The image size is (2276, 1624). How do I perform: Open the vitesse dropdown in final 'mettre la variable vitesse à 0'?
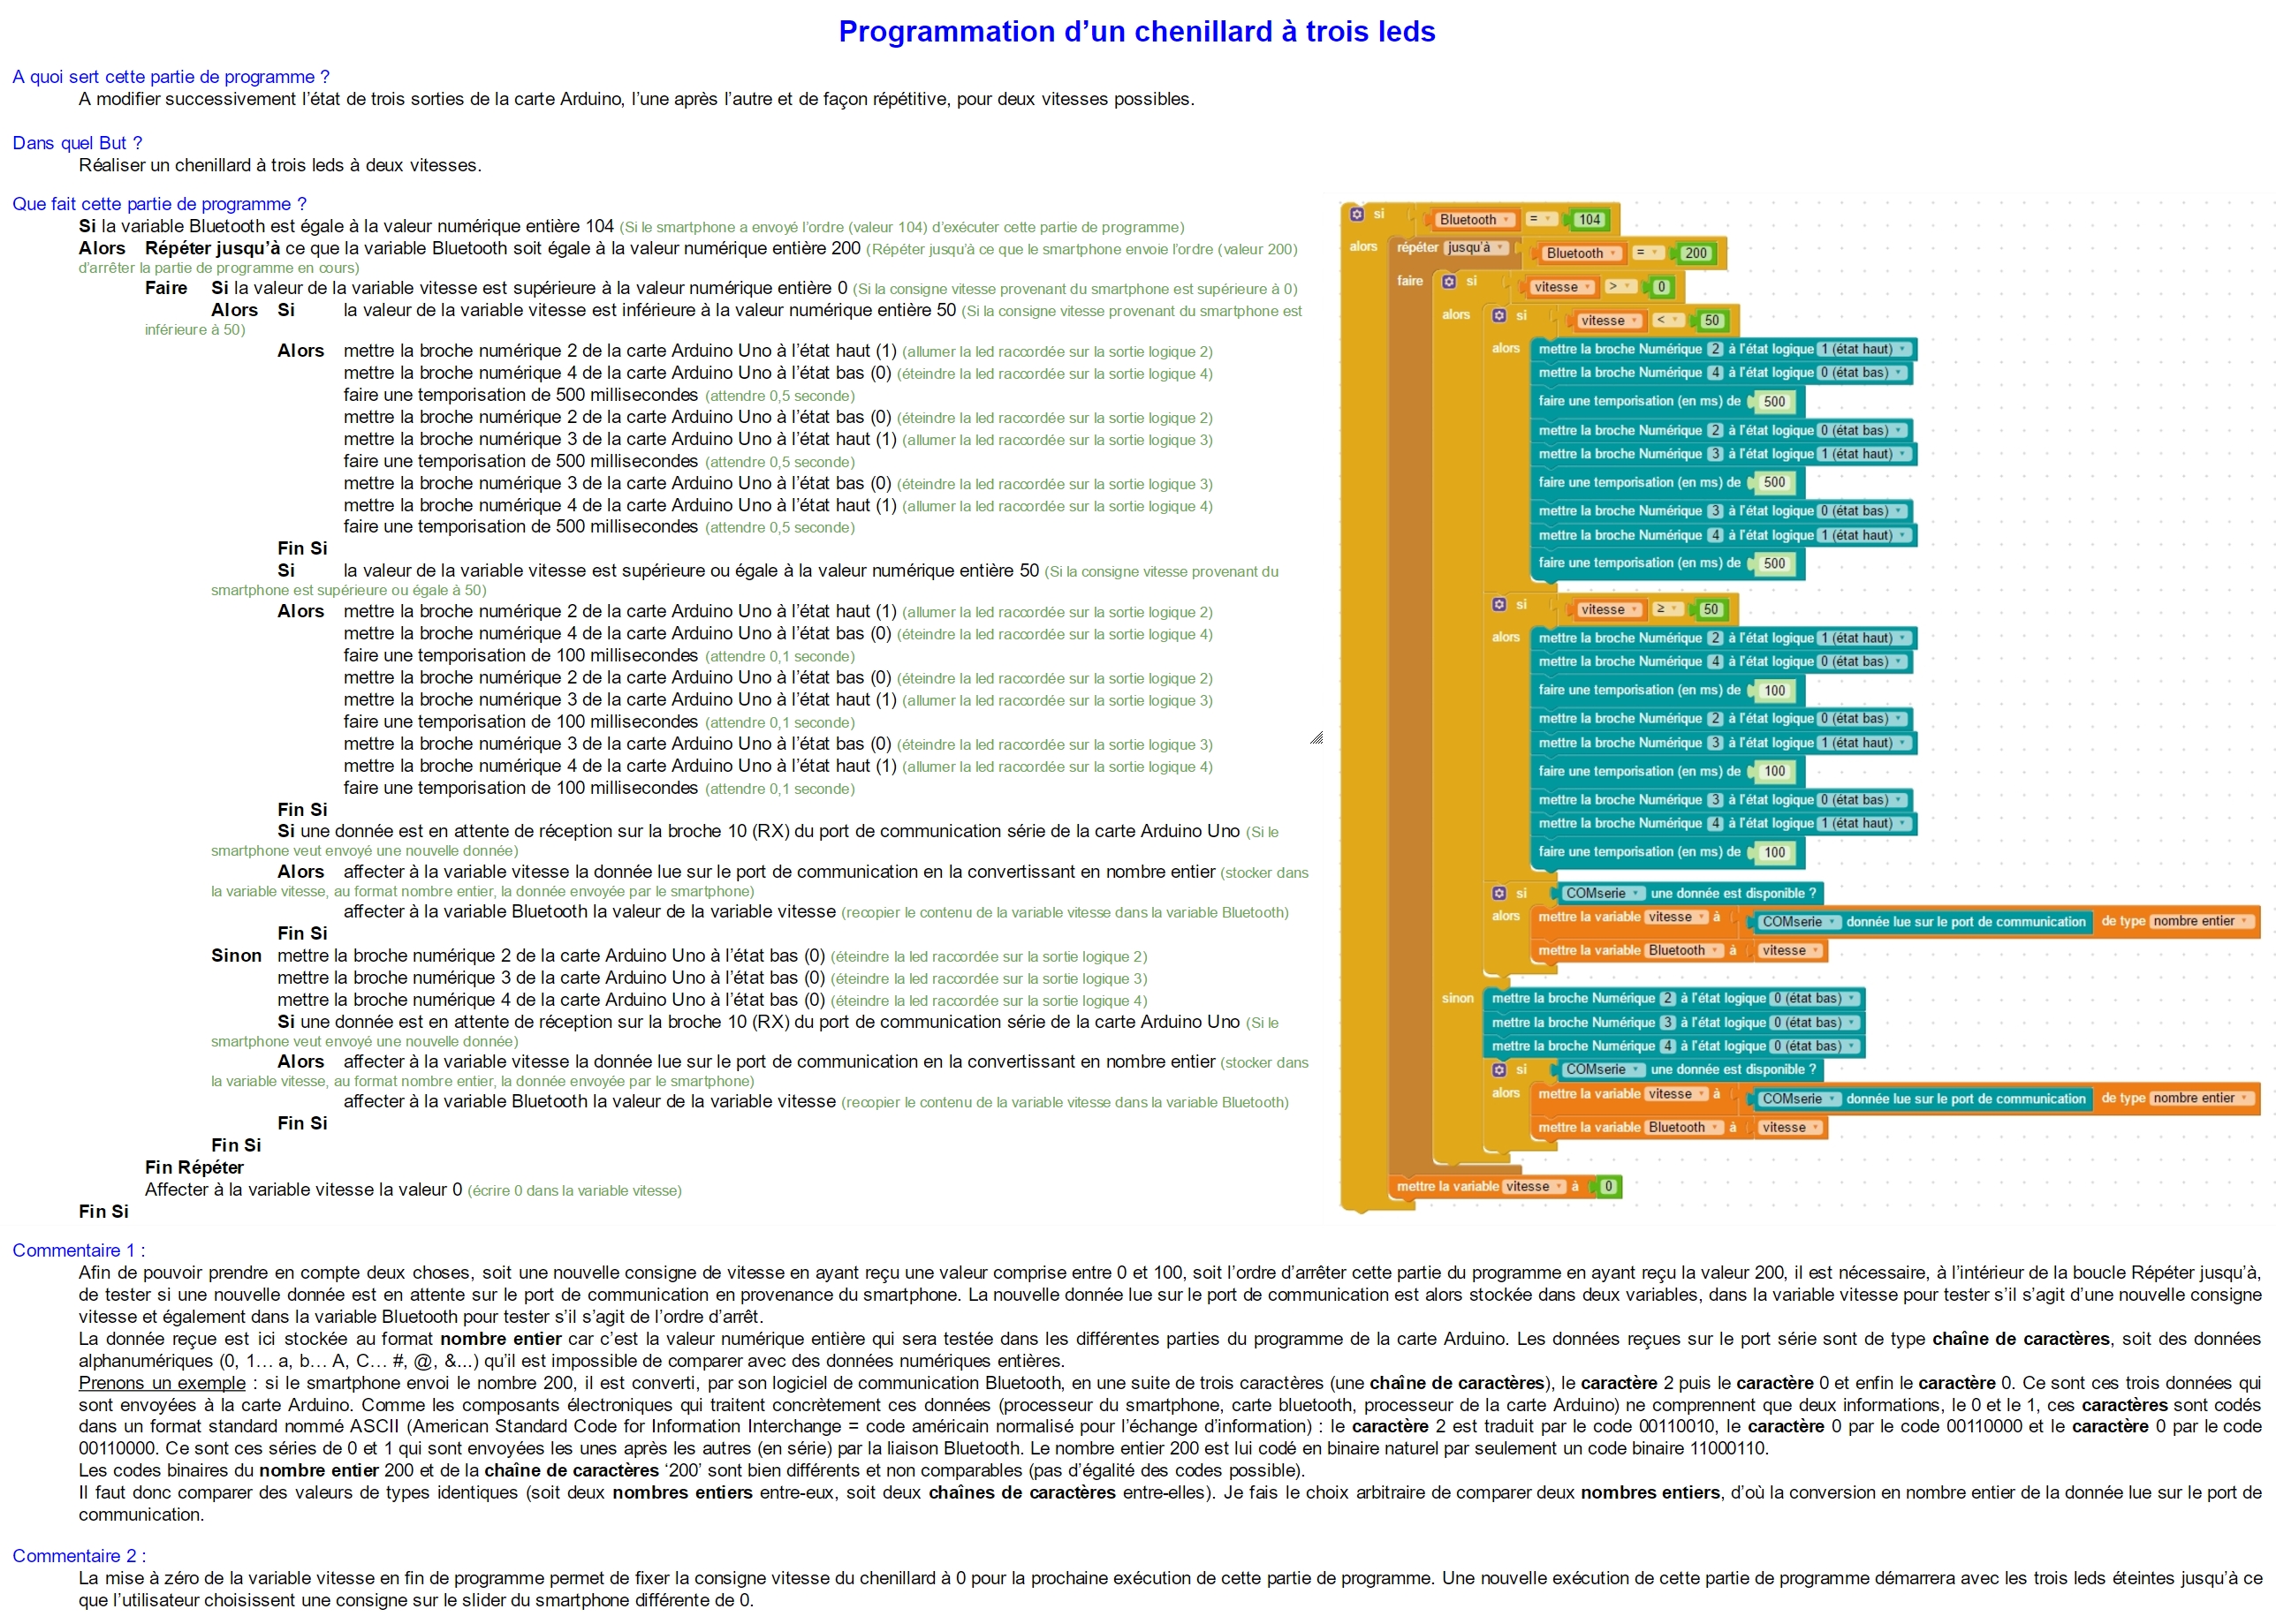(x=1534, y=1187)
